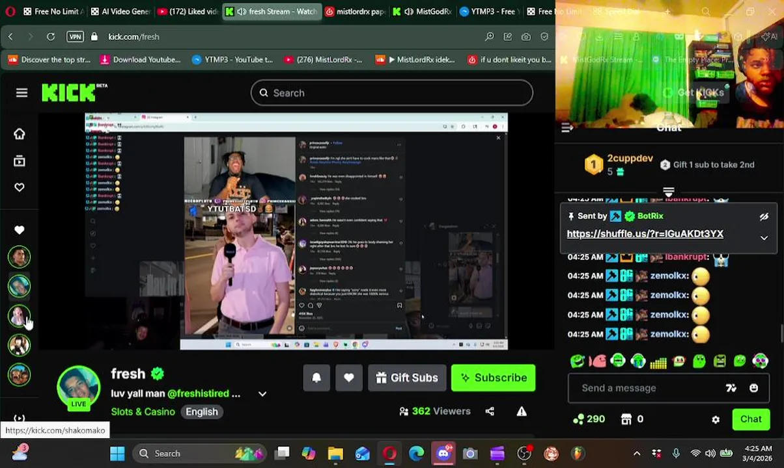Switch to the MistGodRx tab

click(x=423, y=12)
